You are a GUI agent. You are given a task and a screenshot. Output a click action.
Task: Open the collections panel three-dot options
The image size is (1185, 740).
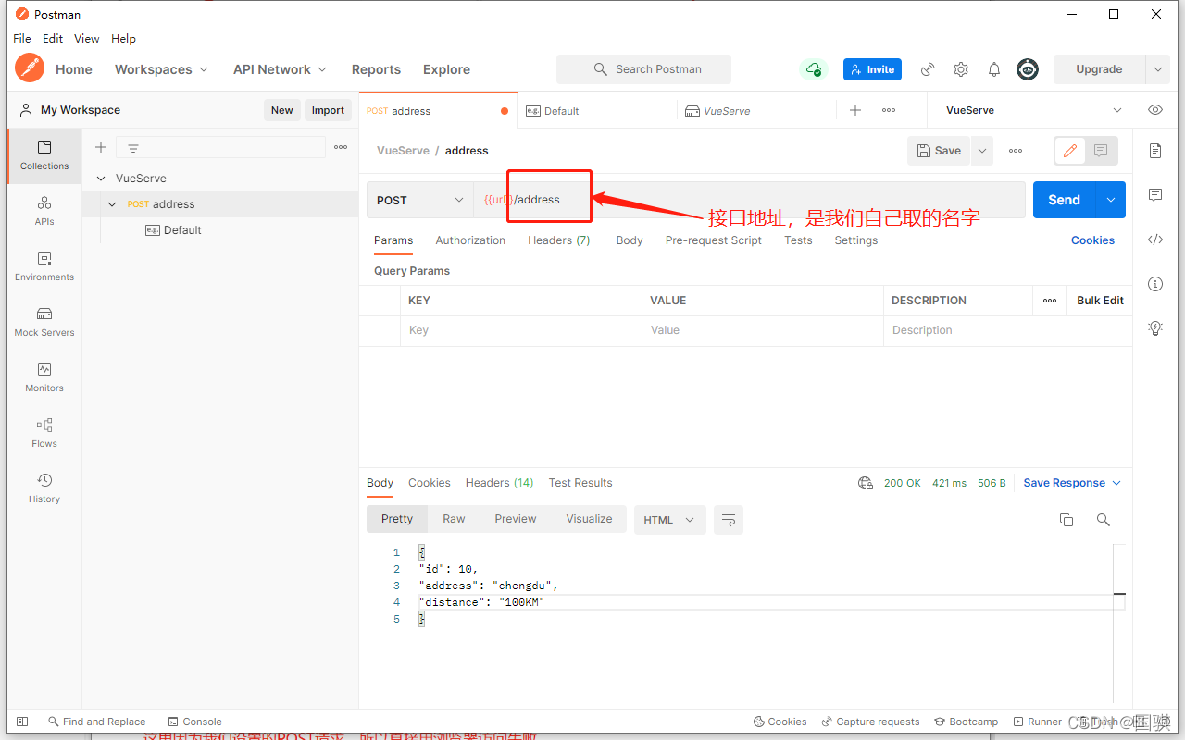[341, 147]
